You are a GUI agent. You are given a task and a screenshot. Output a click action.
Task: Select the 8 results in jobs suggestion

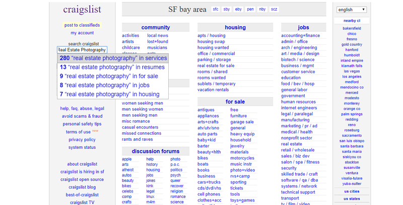[x=113, y=85]
